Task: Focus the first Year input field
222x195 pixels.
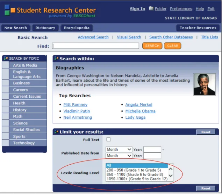Action: tap(152, 149)
